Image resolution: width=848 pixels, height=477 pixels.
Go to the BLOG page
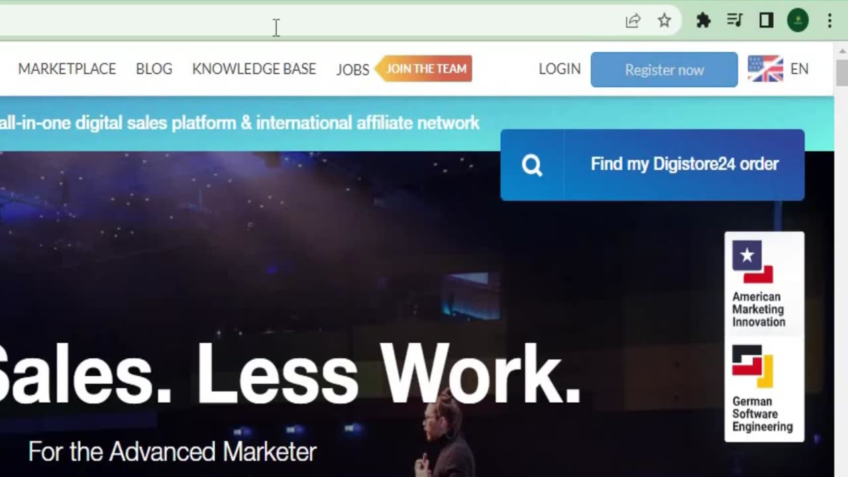[x=154, y=69]
